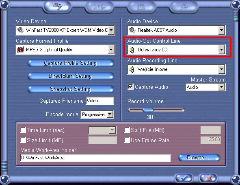This screenshot has height=185, width=240.
Task: Open the Encode mode dropdown
Action: point(110,114)
